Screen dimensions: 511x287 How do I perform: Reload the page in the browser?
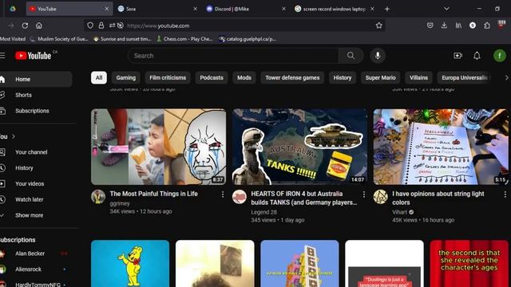25,26
